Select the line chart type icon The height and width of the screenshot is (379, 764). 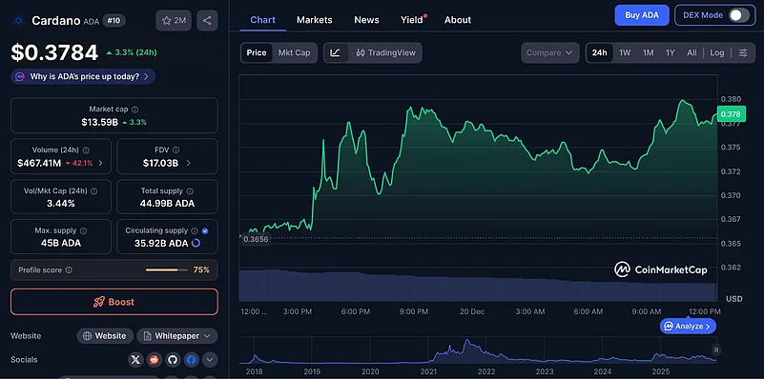pyautogui.click(x=335, y=52)
